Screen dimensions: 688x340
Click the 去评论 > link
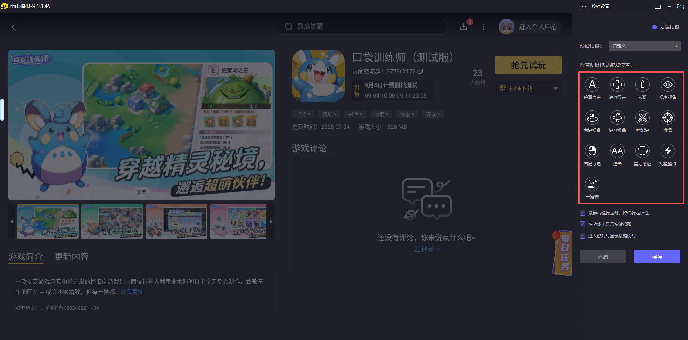pos(427,249)
